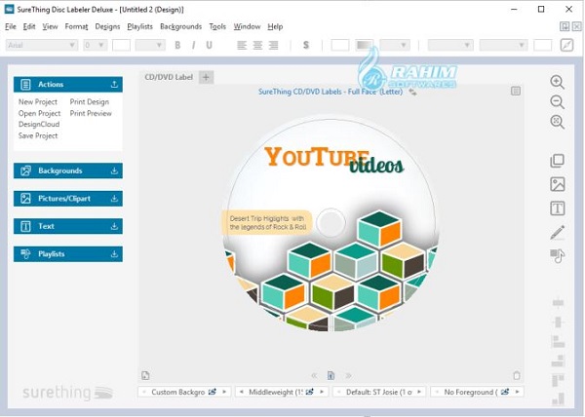Open the Edit menu

tap(29, 26)
